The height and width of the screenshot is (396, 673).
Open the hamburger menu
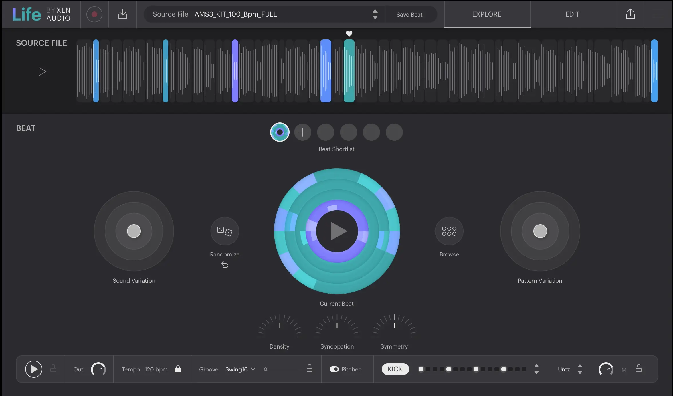658,14
